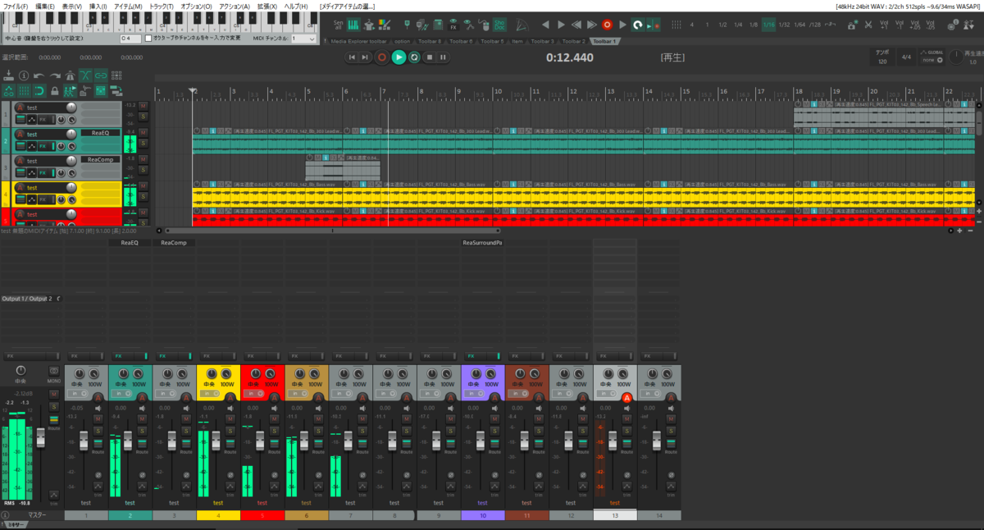
Task: Click the transport Pause button
Action: [x=443, y=57]
